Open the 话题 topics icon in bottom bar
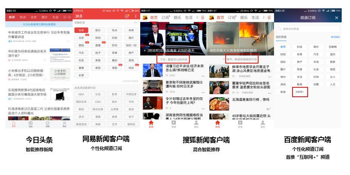Screen dimensions: 350x175 click(x=48, y=124)
